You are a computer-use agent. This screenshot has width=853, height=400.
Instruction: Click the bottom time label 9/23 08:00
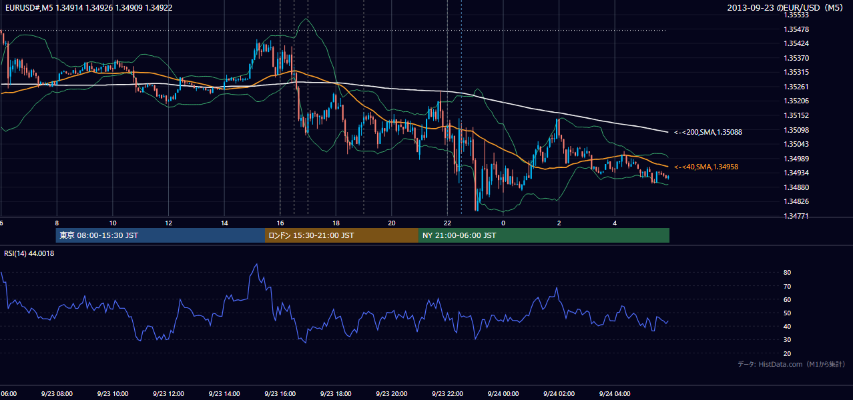point(55,394)
